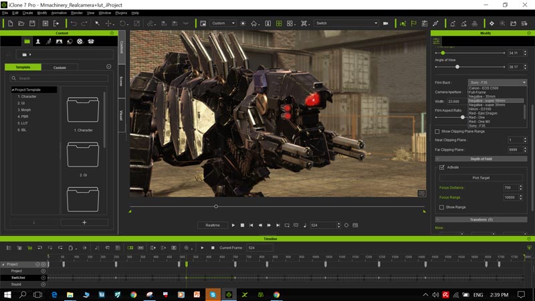
Task: Toggle the Realtime playback mode
Action: 213,225
